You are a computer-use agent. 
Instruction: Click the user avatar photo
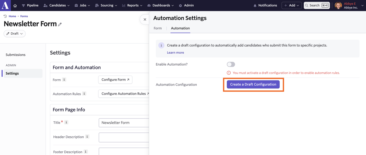338,5
